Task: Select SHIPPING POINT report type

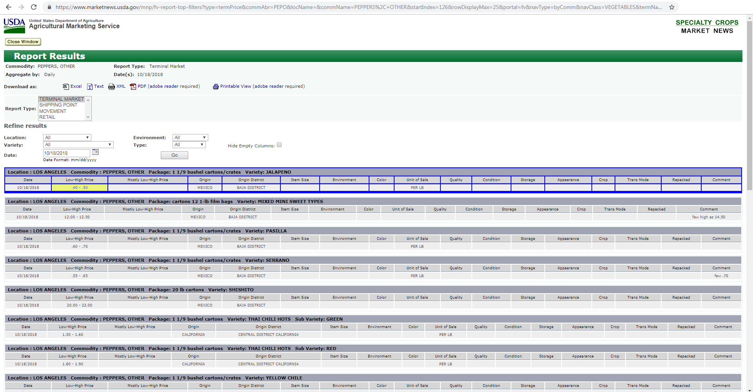Action: [x=58, y=105]
